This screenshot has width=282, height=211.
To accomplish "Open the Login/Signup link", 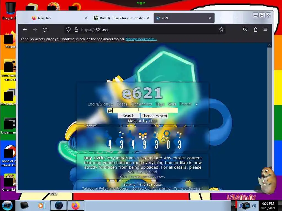I will tap(100, 104).
